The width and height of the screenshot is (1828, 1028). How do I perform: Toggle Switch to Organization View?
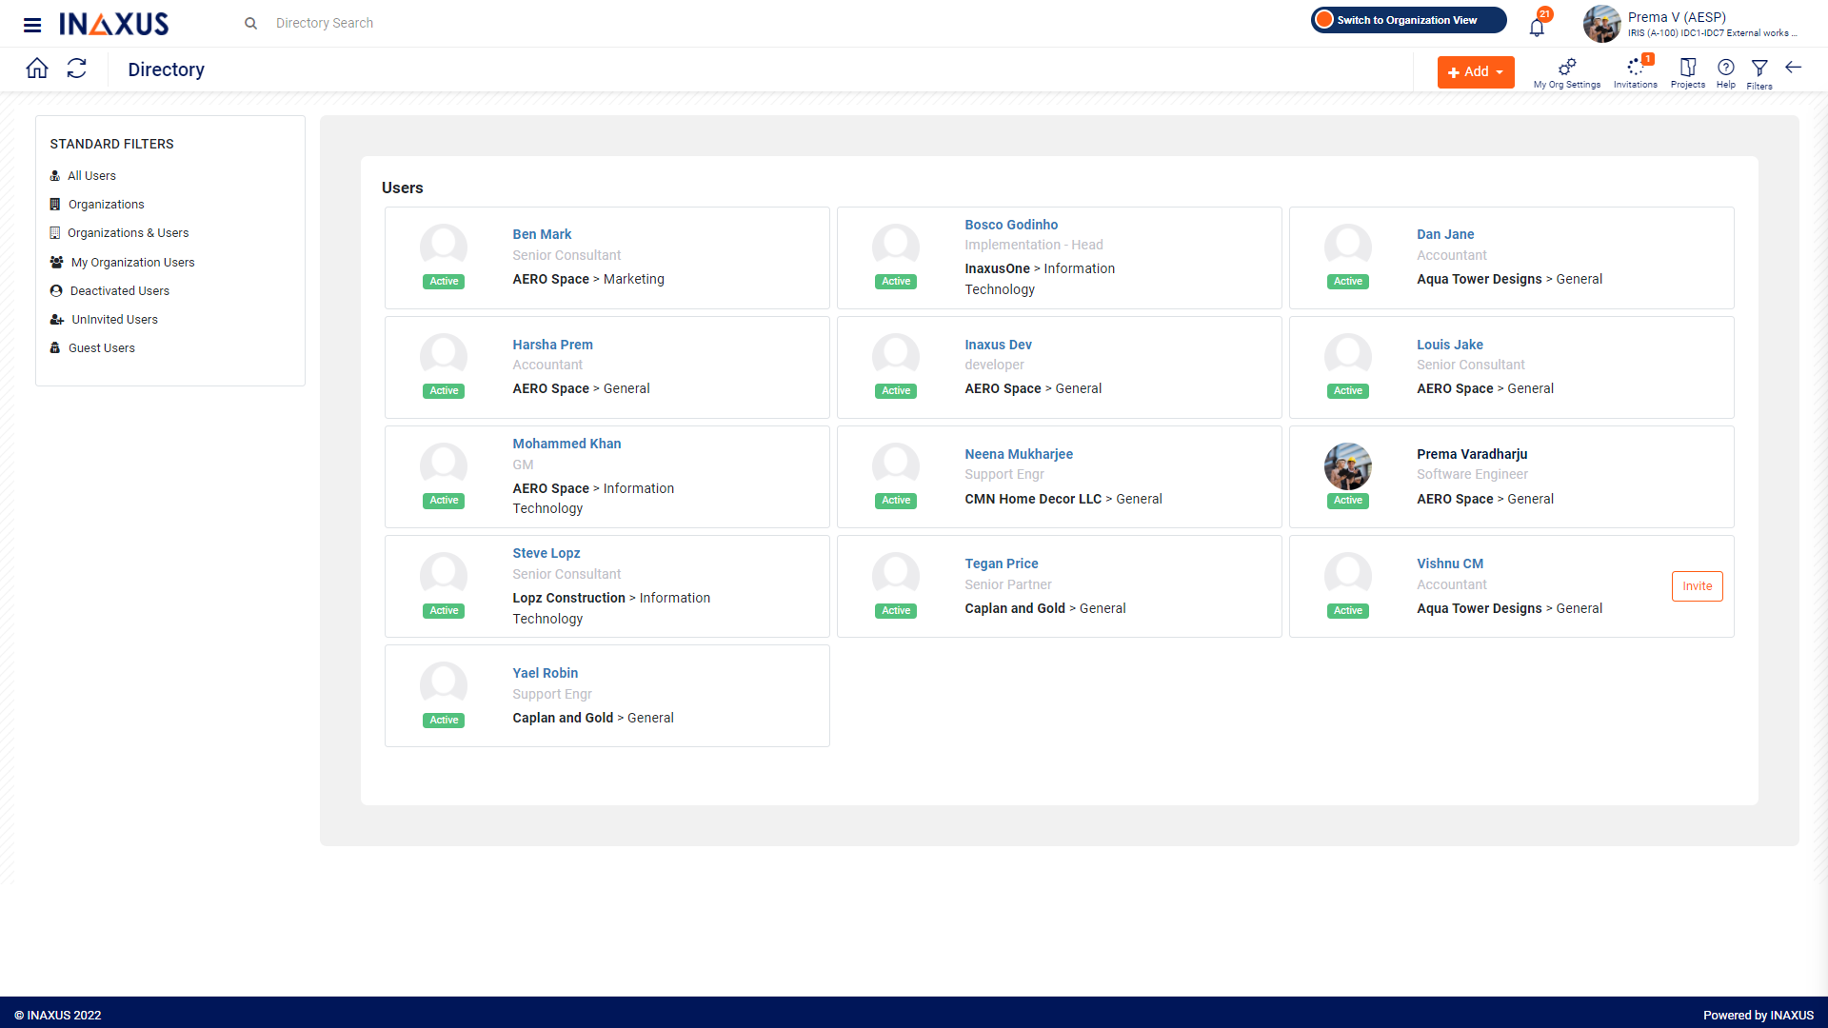1407,20
